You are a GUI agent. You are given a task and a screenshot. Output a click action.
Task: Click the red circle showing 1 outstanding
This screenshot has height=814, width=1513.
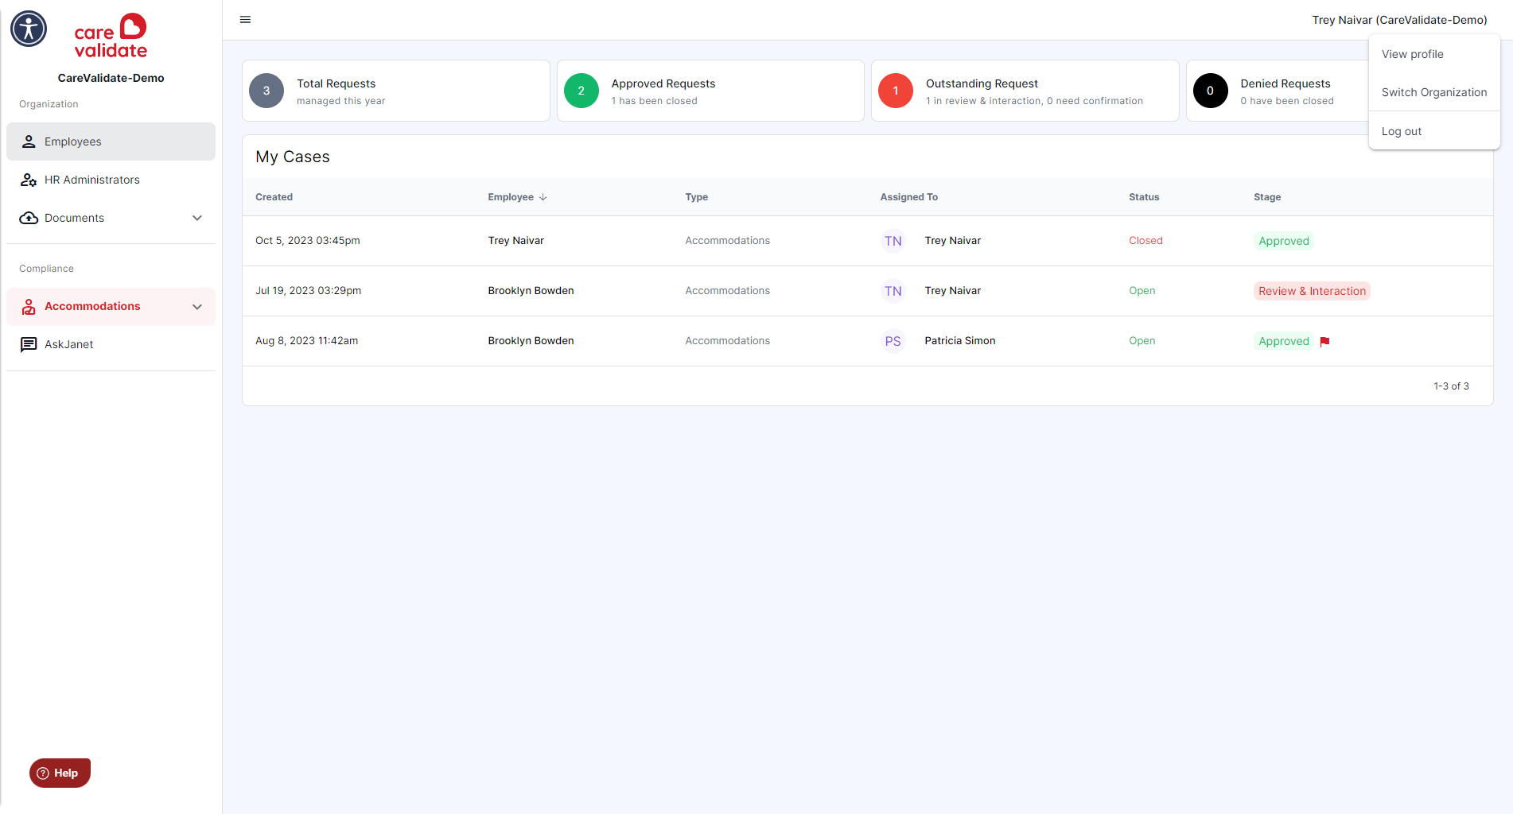[x=896, y=91]
